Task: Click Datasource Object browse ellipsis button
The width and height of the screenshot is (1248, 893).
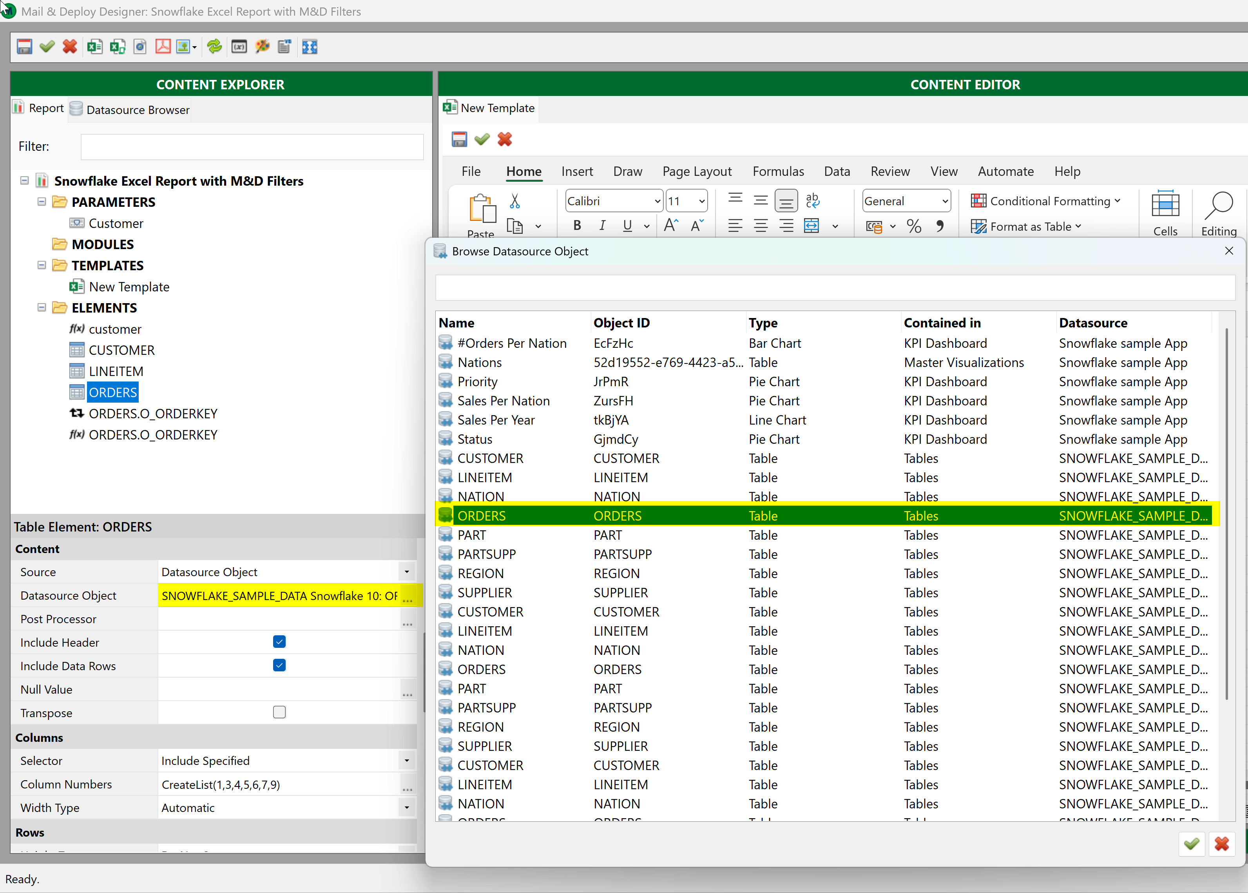Action: click(408, 597)
